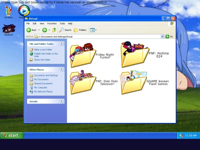Open the Tools menu
This screenshot has width=200, height=150.
click(62, 23)
